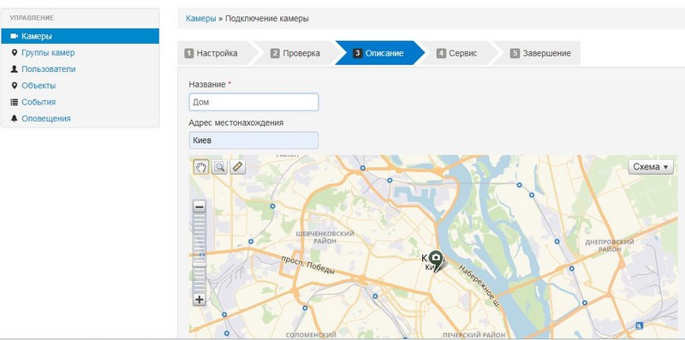Click the map zoom plus button
The image size is (685, 340).
click(200, 300)
